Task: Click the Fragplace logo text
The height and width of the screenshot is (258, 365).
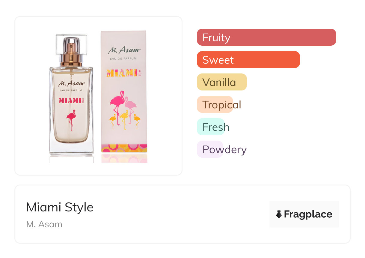Action: tap(308, 214)
